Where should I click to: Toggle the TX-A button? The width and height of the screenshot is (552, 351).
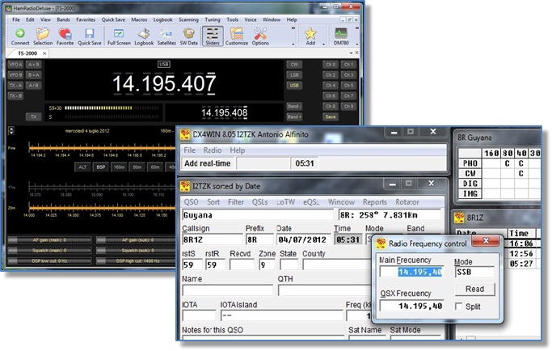click(15, 85)
